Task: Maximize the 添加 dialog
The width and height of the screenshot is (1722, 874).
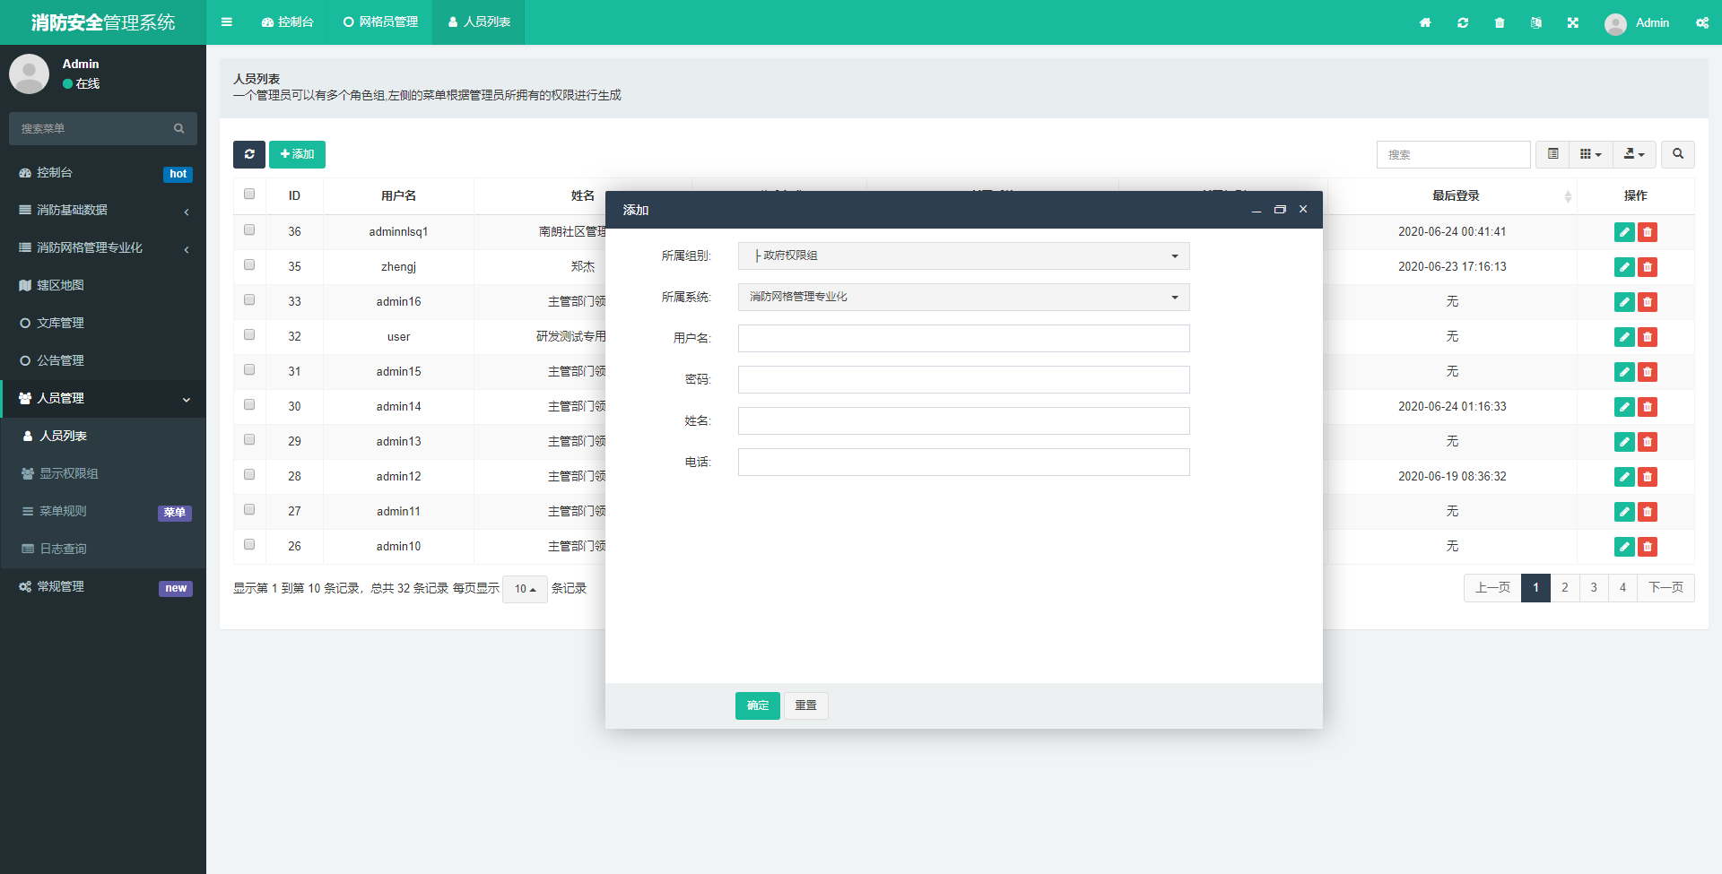Action: pos(1280,210)
